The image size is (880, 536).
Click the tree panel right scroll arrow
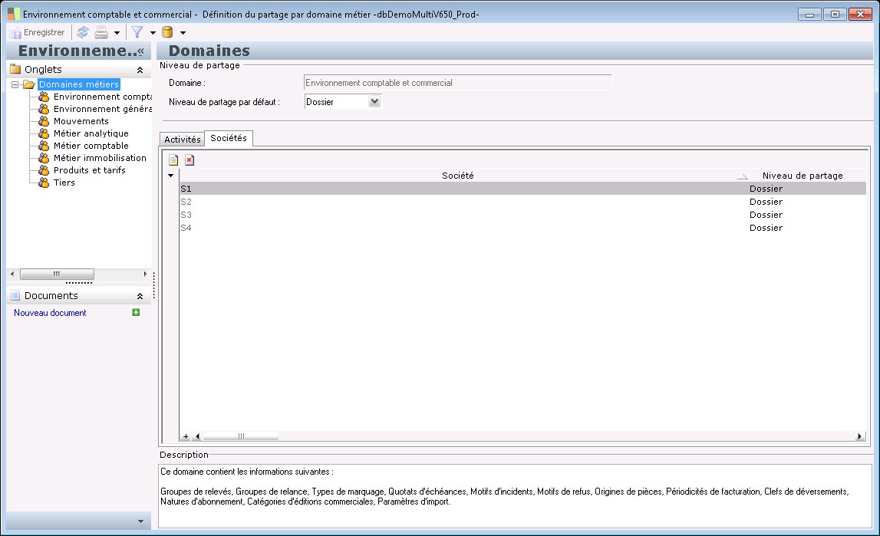[145, 275]
